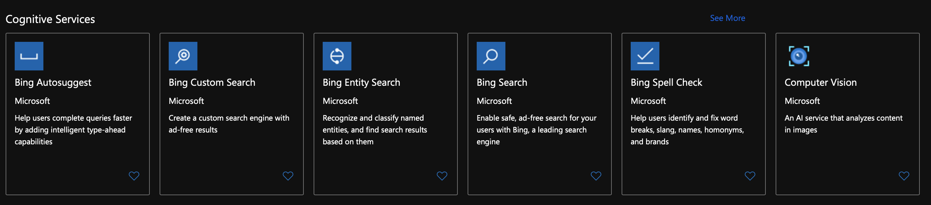Click the Computer Vision description text
This screenshot has width=931, height=205.
click(x=843, y=124)
